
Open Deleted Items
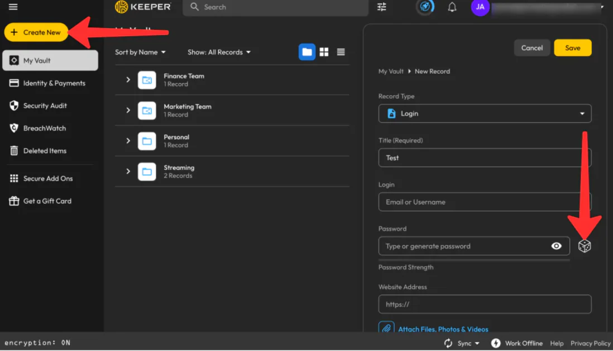coord(38,151)
